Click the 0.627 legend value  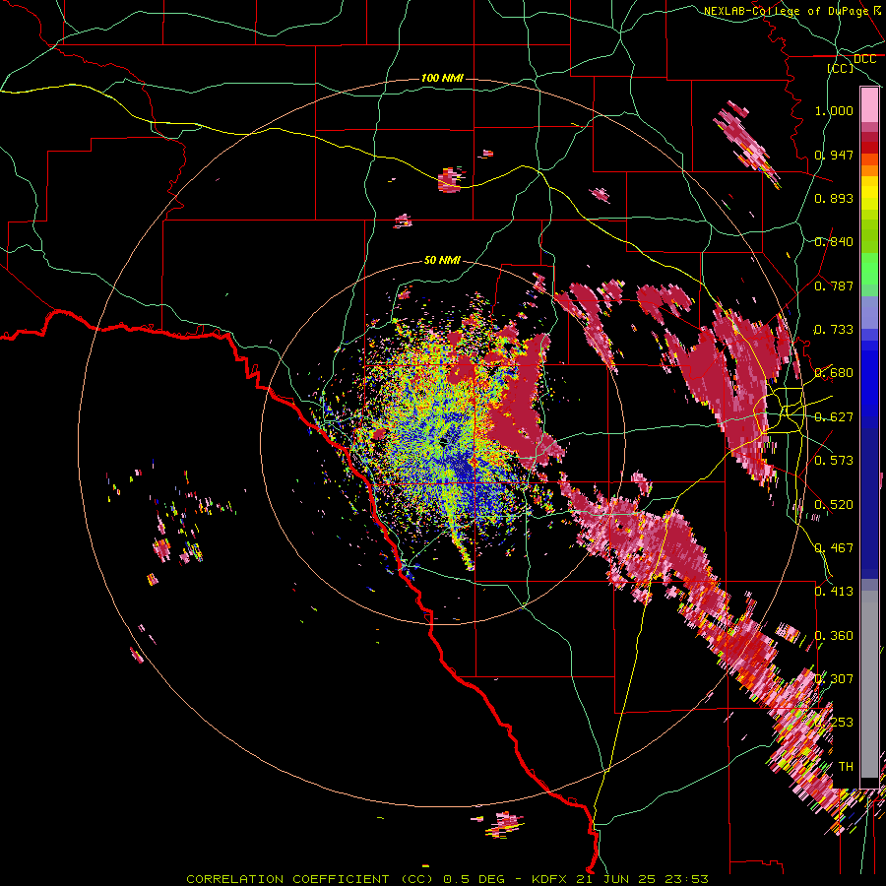(834, 417)
